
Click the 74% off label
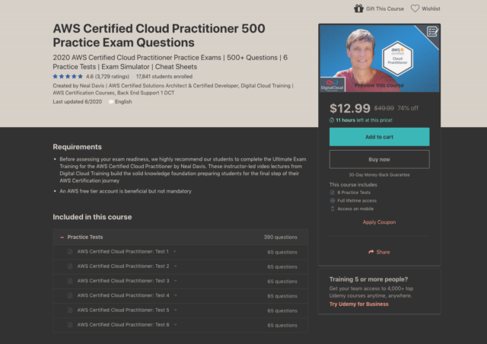click(x=408, y=109)
